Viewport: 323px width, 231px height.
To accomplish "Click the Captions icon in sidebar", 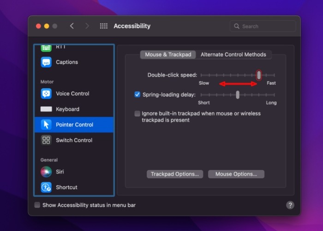I will tap(46, 62).
